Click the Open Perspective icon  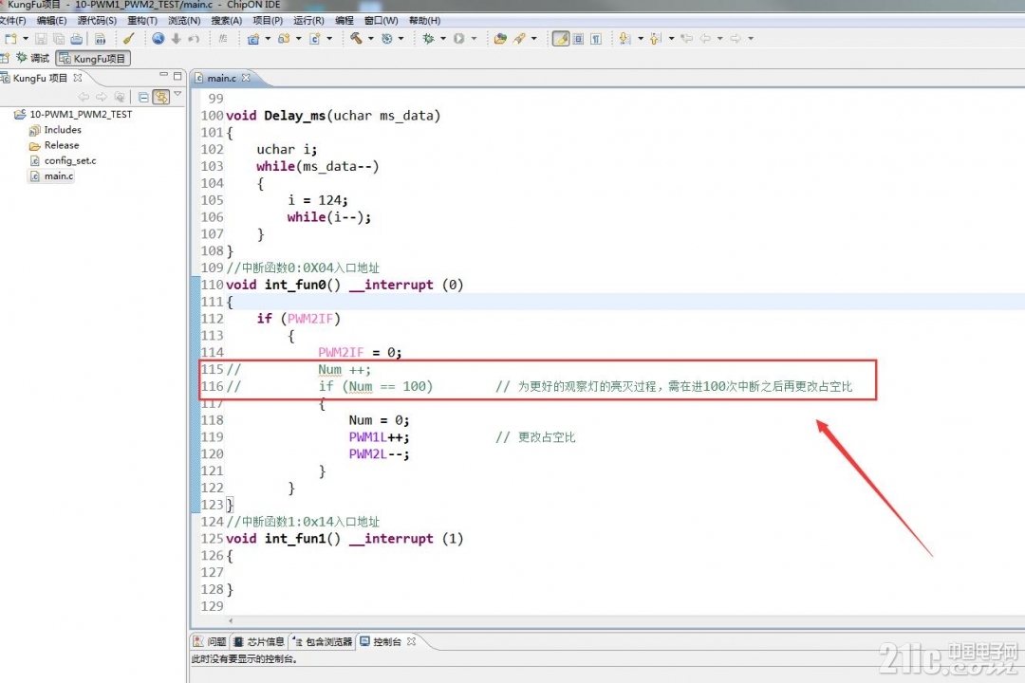click(6, 58)
